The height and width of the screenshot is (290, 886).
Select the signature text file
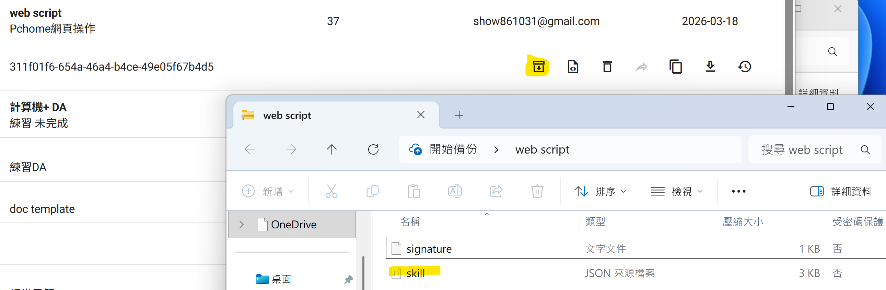(x=429, y=249)
